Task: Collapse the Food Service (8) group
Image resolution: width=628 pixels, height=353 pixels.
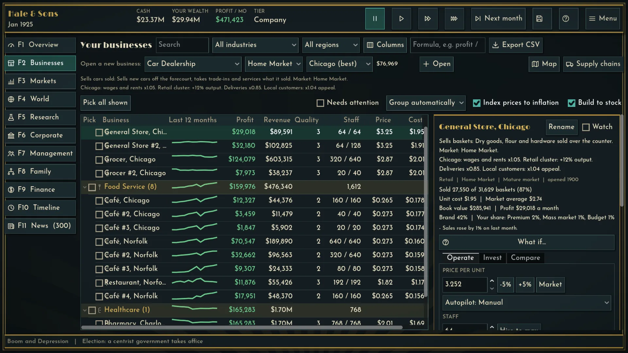Action: point(85,187)
